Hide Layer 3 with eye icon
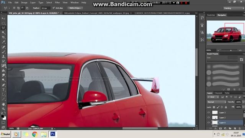The width and height of the screenshot is (245, 138). pyautogui.click(x=209, y=112)
